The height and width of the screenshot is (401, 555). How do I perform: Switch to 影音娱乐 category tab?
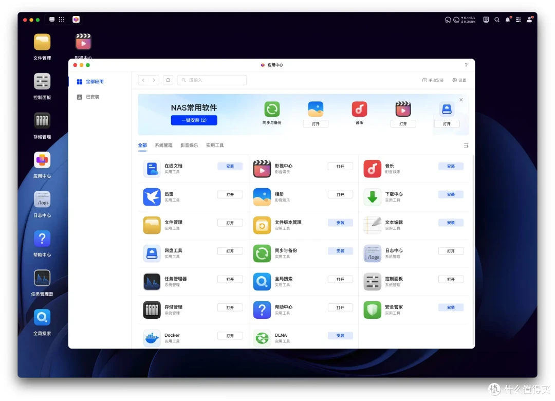189,145
